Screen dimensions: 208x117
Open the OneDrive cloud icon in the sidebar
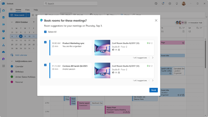point(4,52)
